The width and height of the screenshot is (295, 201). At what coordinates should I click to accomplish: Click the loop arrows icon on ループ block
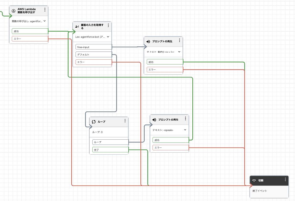click(x=94, y=122)
